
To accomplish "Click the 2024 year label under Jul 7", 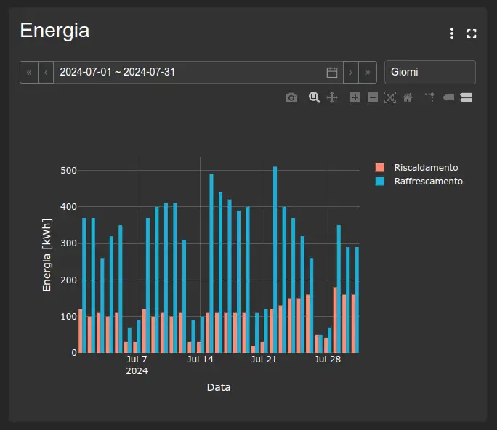I will pyautogui.click(x=137, y=371).
